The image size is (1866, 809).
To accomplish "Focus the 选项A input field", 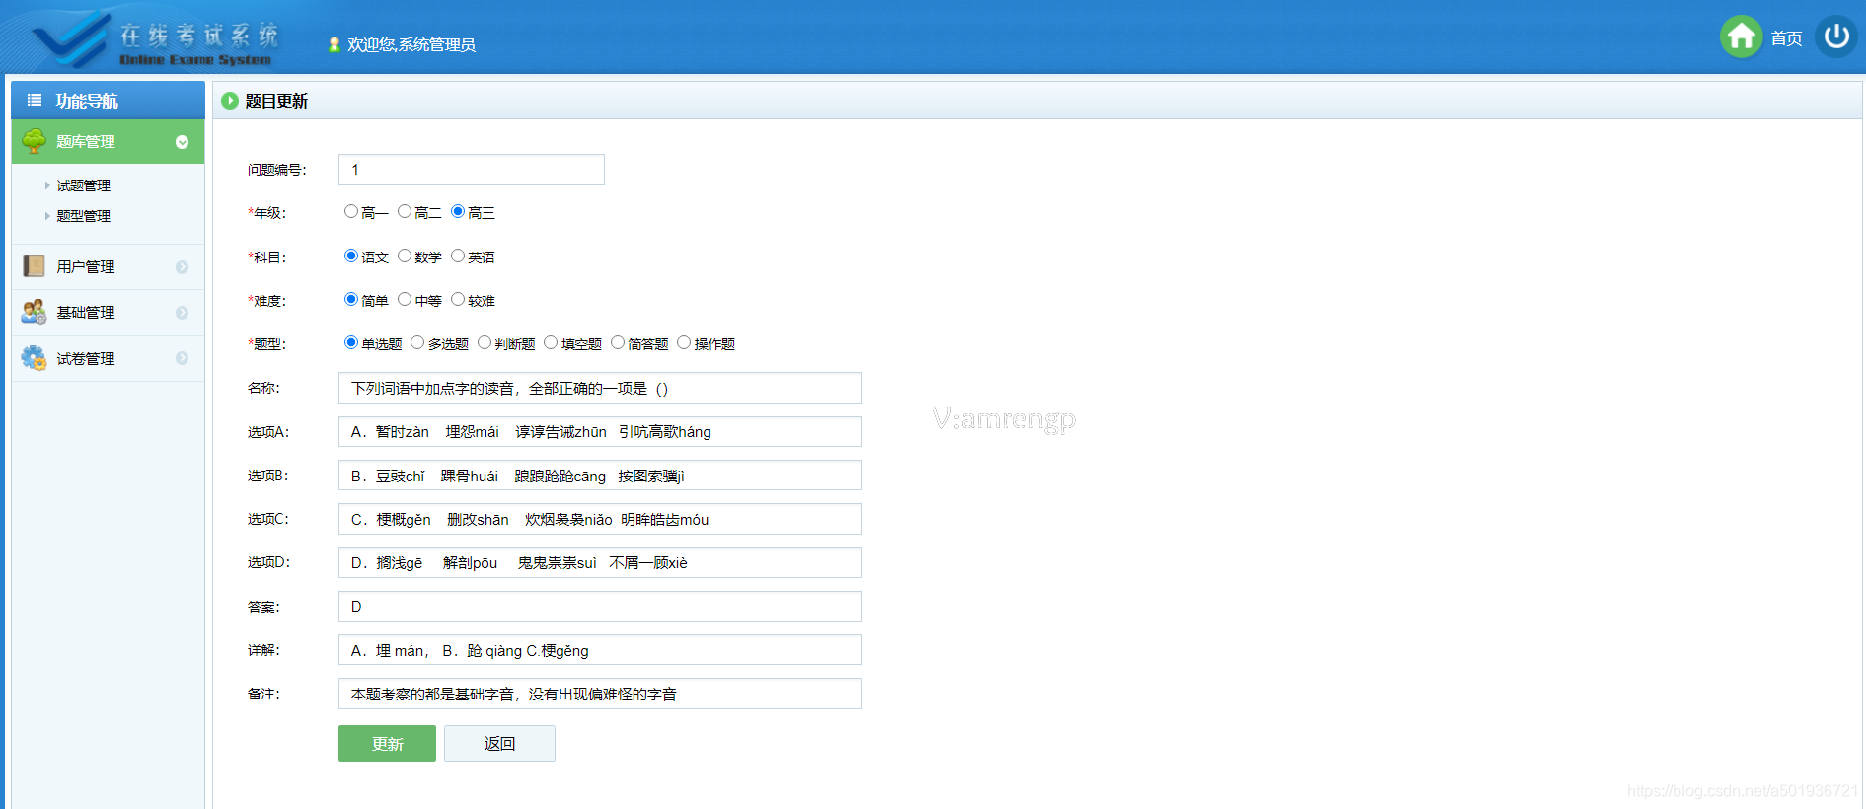I will 600,432.
